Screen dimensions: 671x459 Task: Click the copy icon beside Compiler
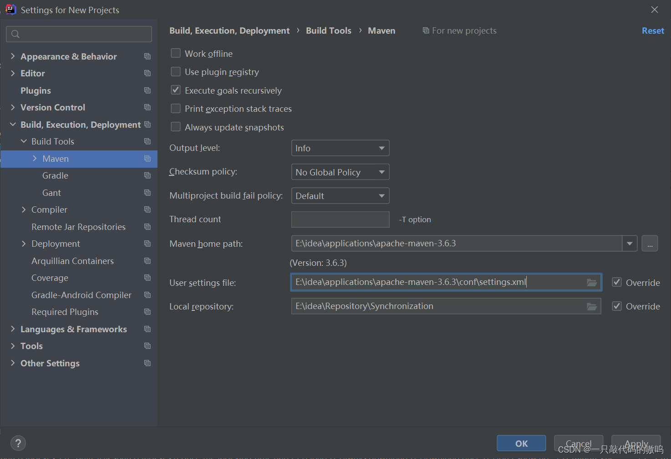tap(147, 210)
